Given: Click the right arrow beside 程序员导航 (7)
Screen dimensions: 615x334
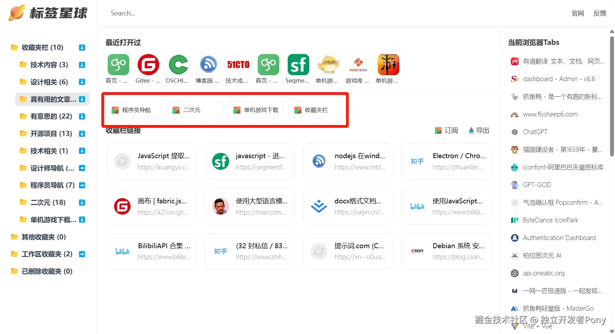Looking at the screenshot, I should [82, 185].
